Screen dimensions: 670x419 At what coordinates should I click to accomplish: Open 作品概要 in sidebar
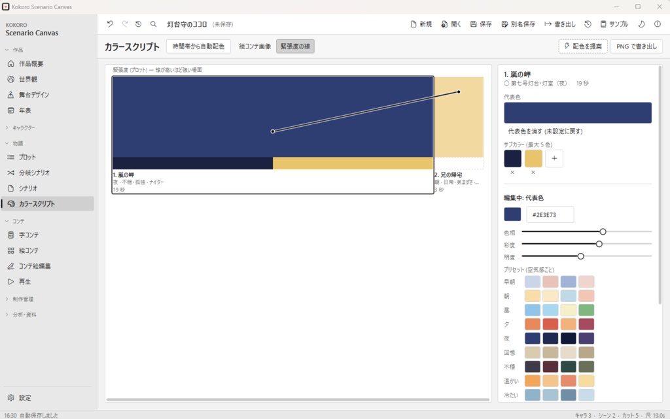tap(48, 63)
